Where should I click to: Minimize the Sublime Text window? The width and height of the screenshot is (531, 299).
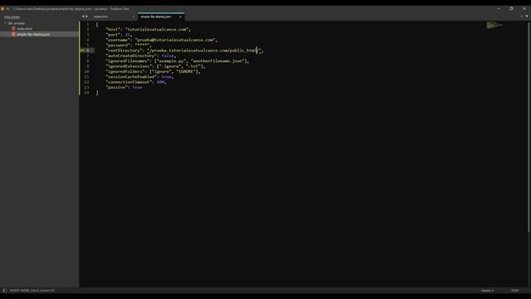coord(499,9)
